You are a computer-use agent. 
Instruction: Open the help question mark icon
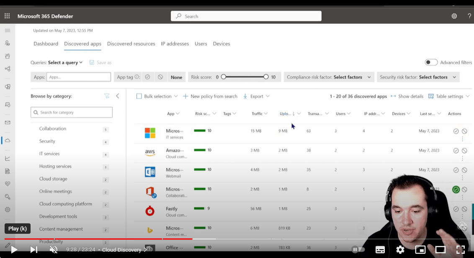tap(469, 16)
